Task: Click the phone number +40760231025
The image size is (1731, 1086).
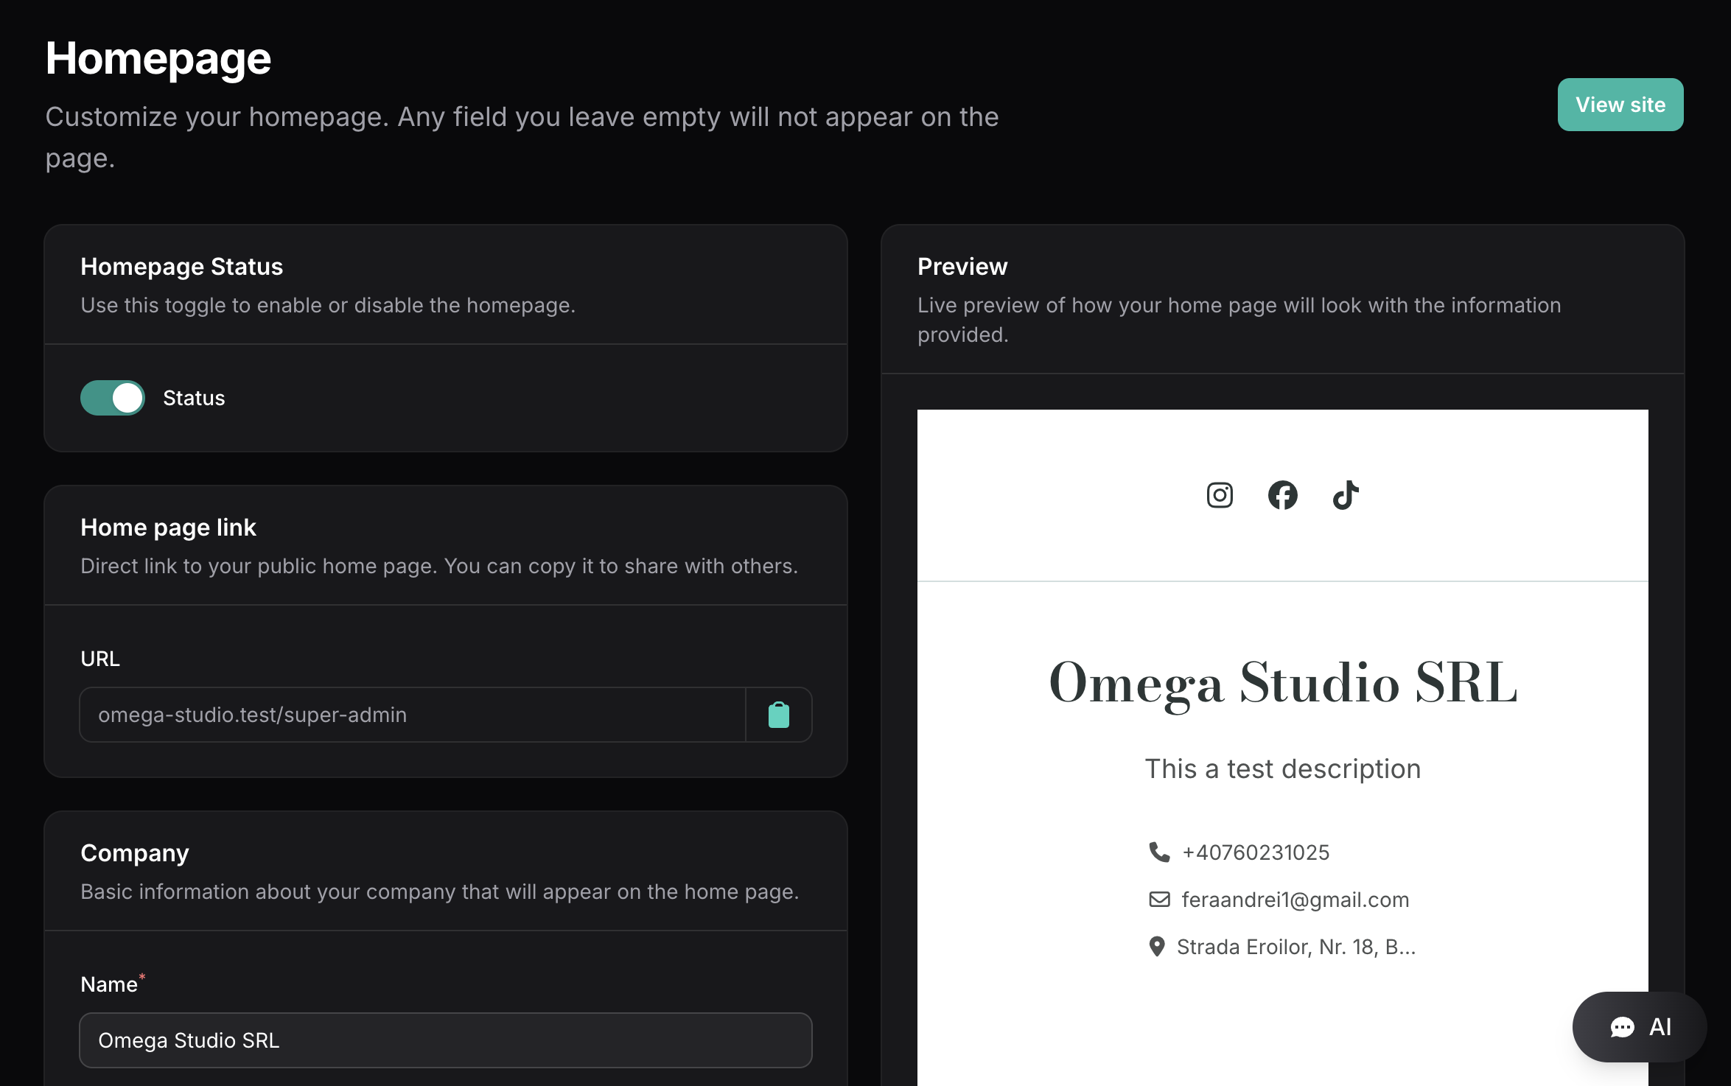Action: click(x=1256, y=852)
